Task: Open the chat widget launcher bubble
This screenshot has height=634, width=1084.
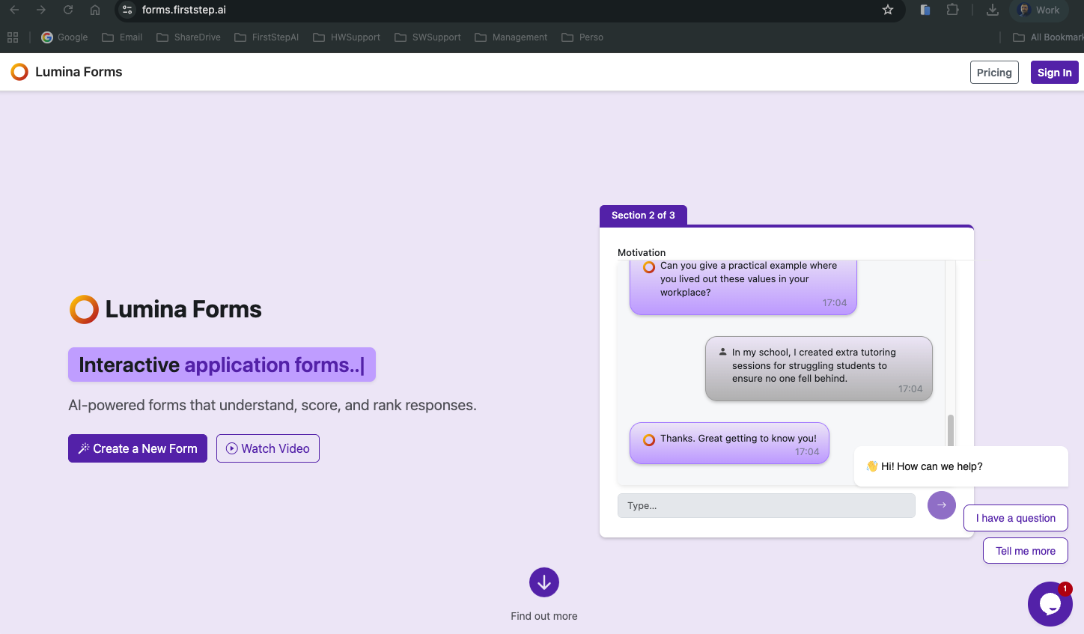Action: point(1050,604)
